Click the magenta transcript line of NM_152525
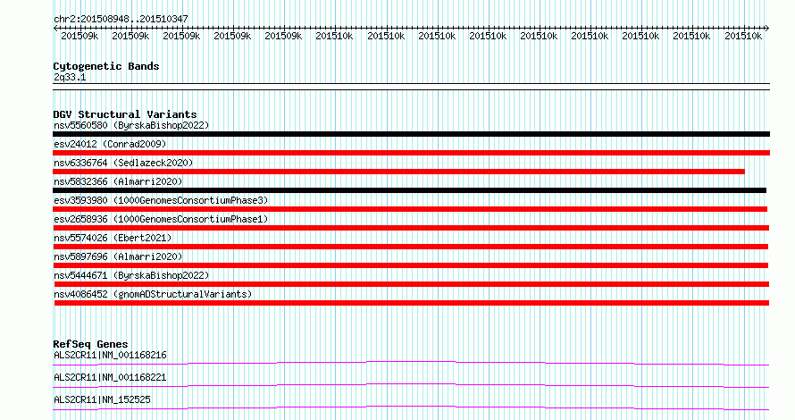Viewport: 795px width, 420px height. (x=411, y=407)
